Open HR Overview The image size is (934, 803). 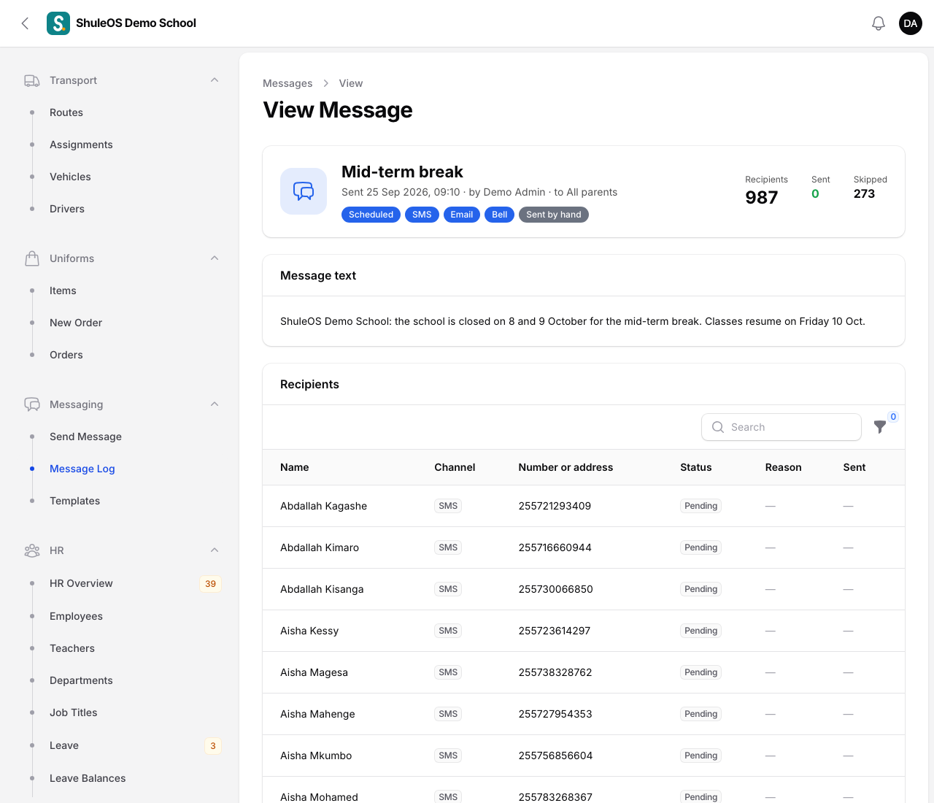[x=81, y=583]
